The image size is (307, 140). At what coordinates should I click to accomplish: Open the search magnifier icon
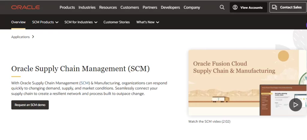point(222,7)
